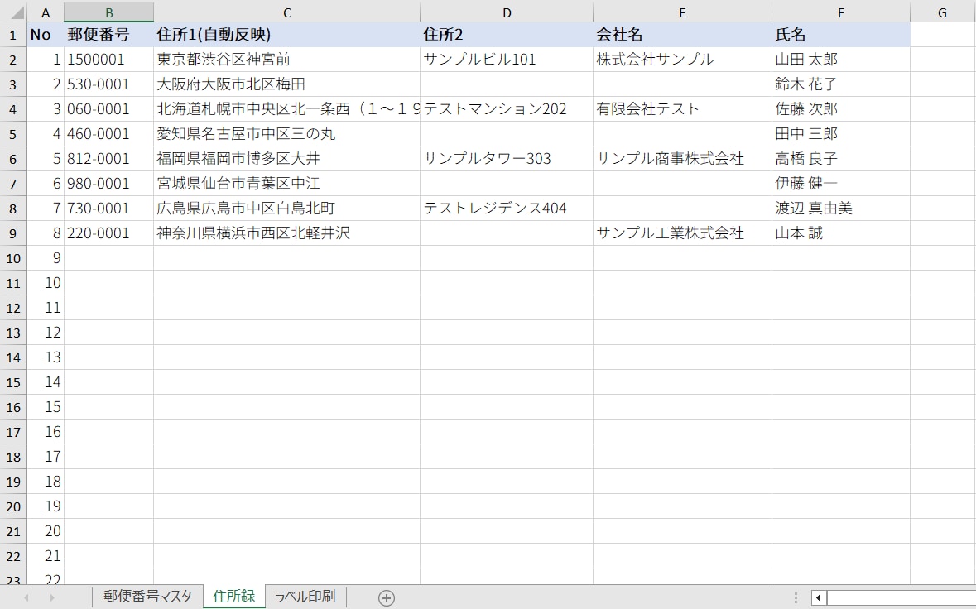Click the 住所1(自動反映) header cell
The image size is (976, 609).
[287, 35]
